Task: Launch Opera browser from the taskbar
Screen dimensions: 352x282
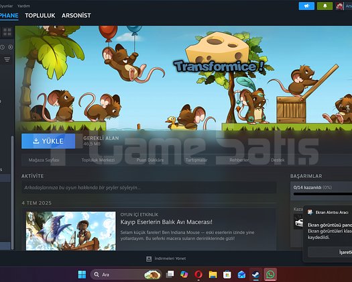Action: coord(198,275)
